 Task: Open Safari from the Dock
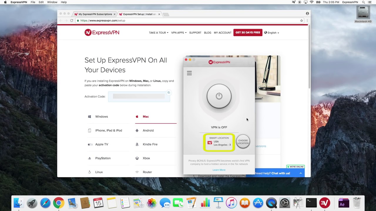click(45, 203)
